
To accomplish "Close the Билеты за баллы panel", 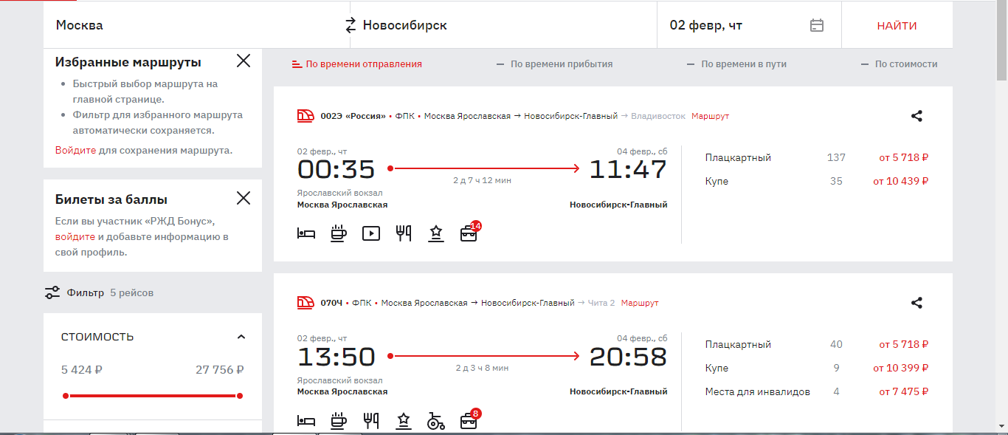I will tap(244, 198).
